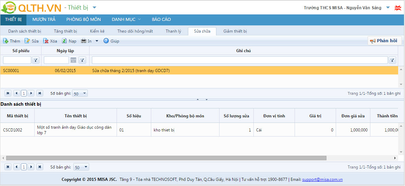
Task: Open the Giúp help icon
Action: pyautogui.click(x=106, y=41)
